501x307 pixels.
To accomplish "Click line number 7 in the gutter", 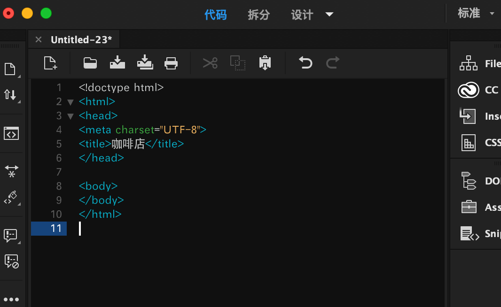I will tap(59, 172).
